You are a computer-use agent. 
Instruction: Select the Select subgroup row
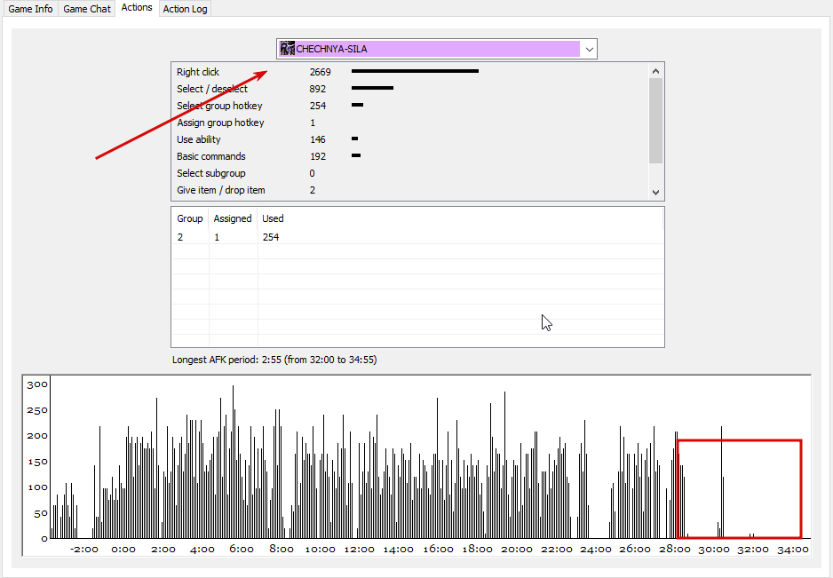pyautogui.click(x=409, y=173)
